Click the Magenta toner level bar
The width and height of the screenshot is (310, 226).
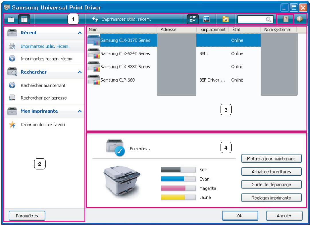tap(178, 188)
